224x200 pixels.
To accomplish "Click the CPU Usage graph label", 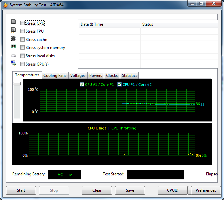I will (x=97, y=128).
